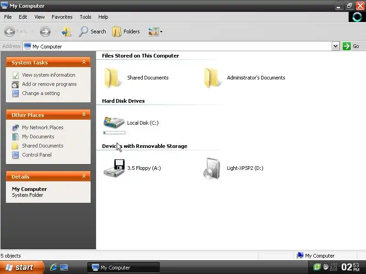Launch Internet Explorer from quick launch
Image resolution: width=366 pixels, height=274 pixels.
[x=54, y=267]
